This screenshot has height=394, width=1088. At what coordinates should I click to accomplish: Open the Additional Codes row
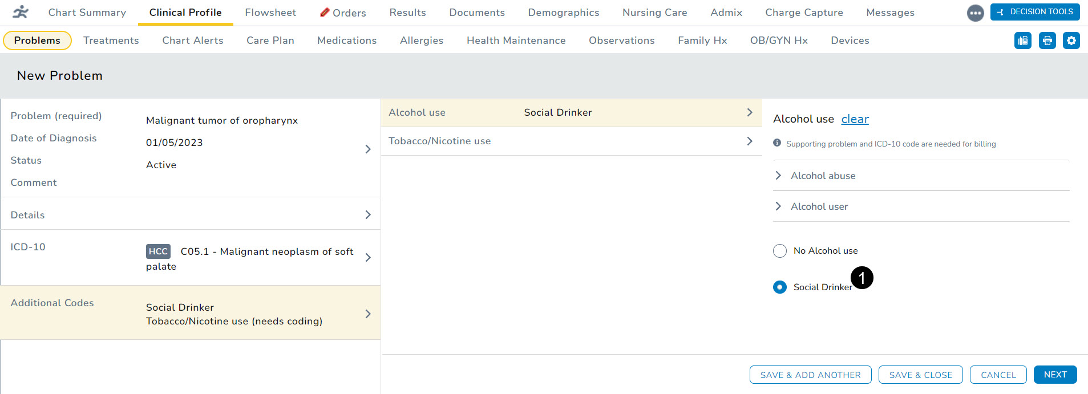click(x=367, y=314)
